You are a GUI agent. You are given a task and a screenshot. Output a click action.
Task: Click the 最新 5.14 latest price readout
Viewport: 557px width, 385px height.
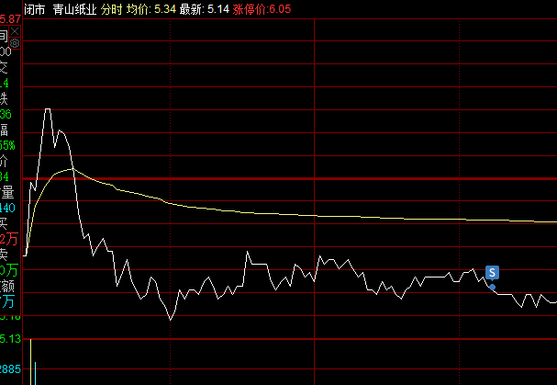click(x=205, y=8)
